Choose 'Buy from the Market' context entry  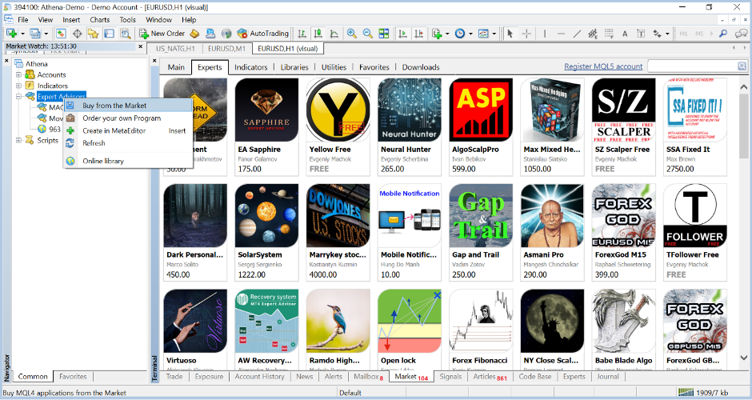128,106
